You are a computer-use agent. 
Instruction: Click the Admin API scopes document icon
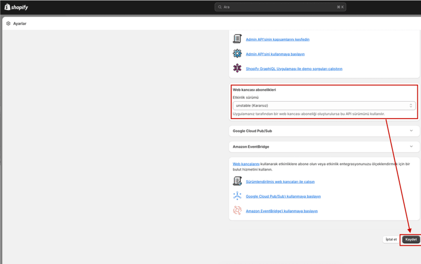(x=237, y=39)
